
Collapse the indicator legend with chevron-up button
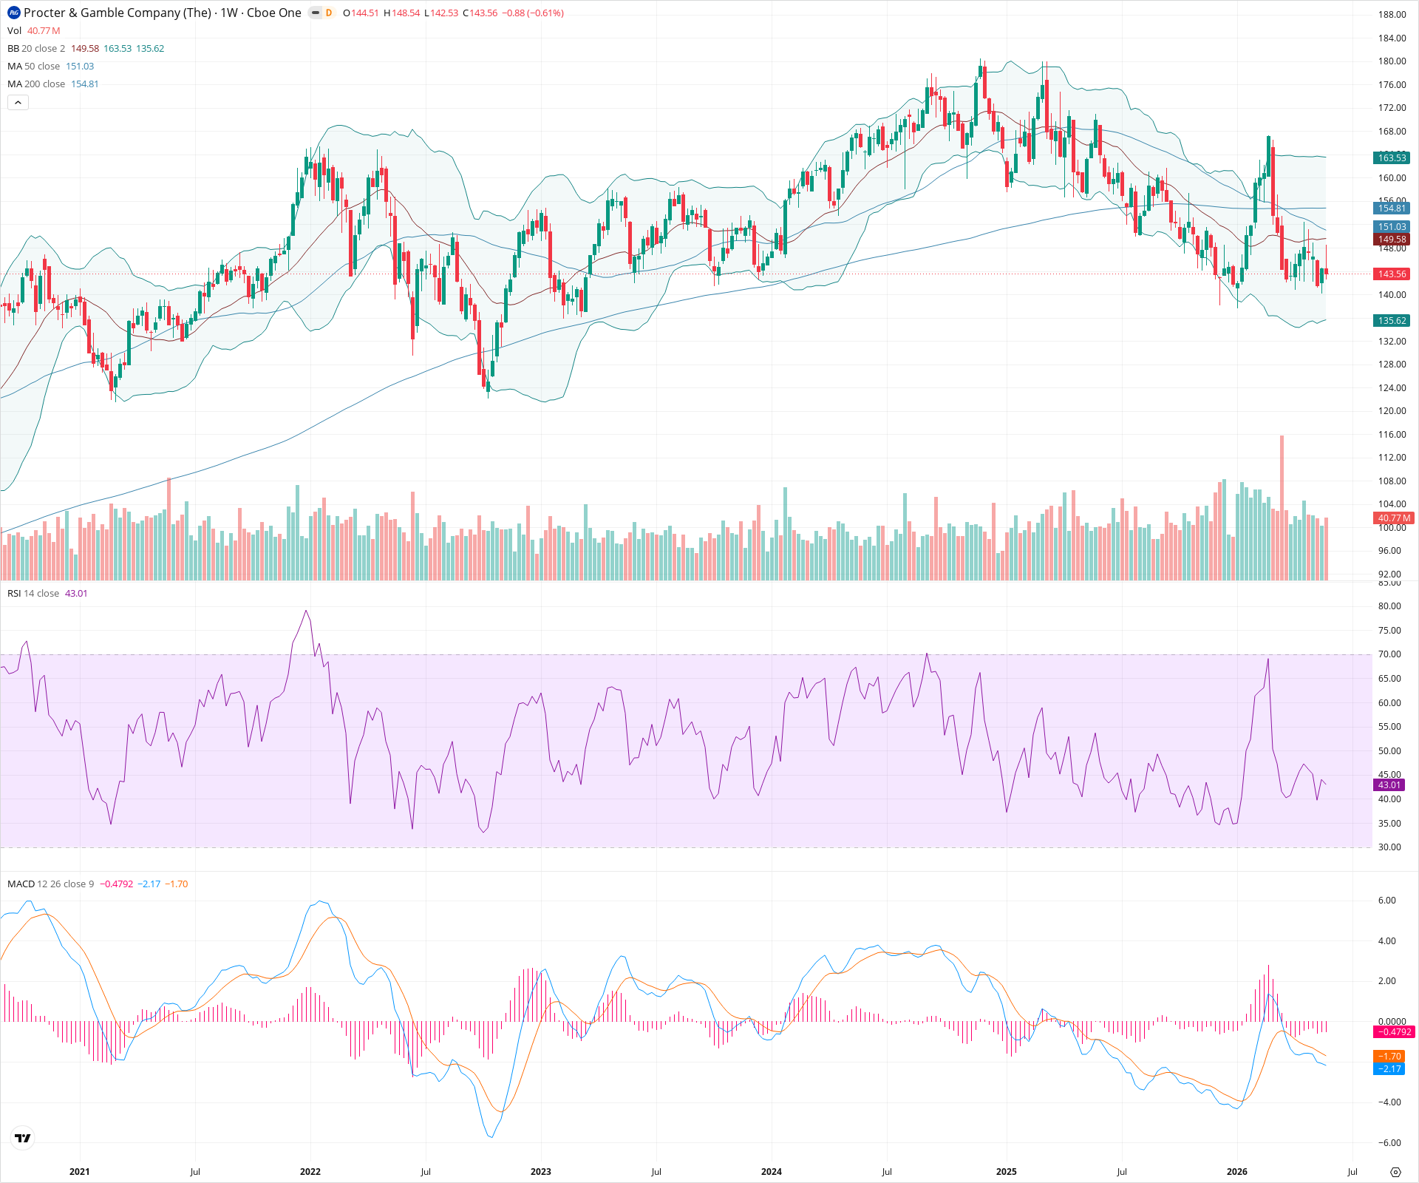pos(18,103)
